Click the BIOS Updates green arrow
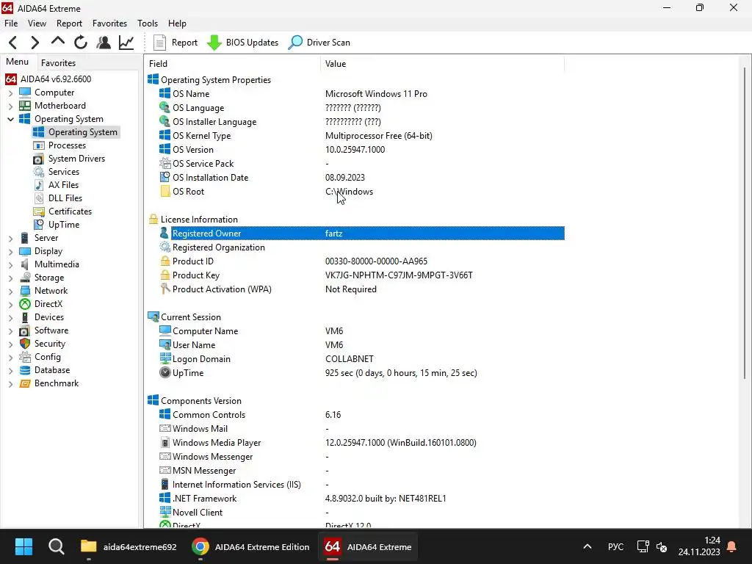 point(214,43)
